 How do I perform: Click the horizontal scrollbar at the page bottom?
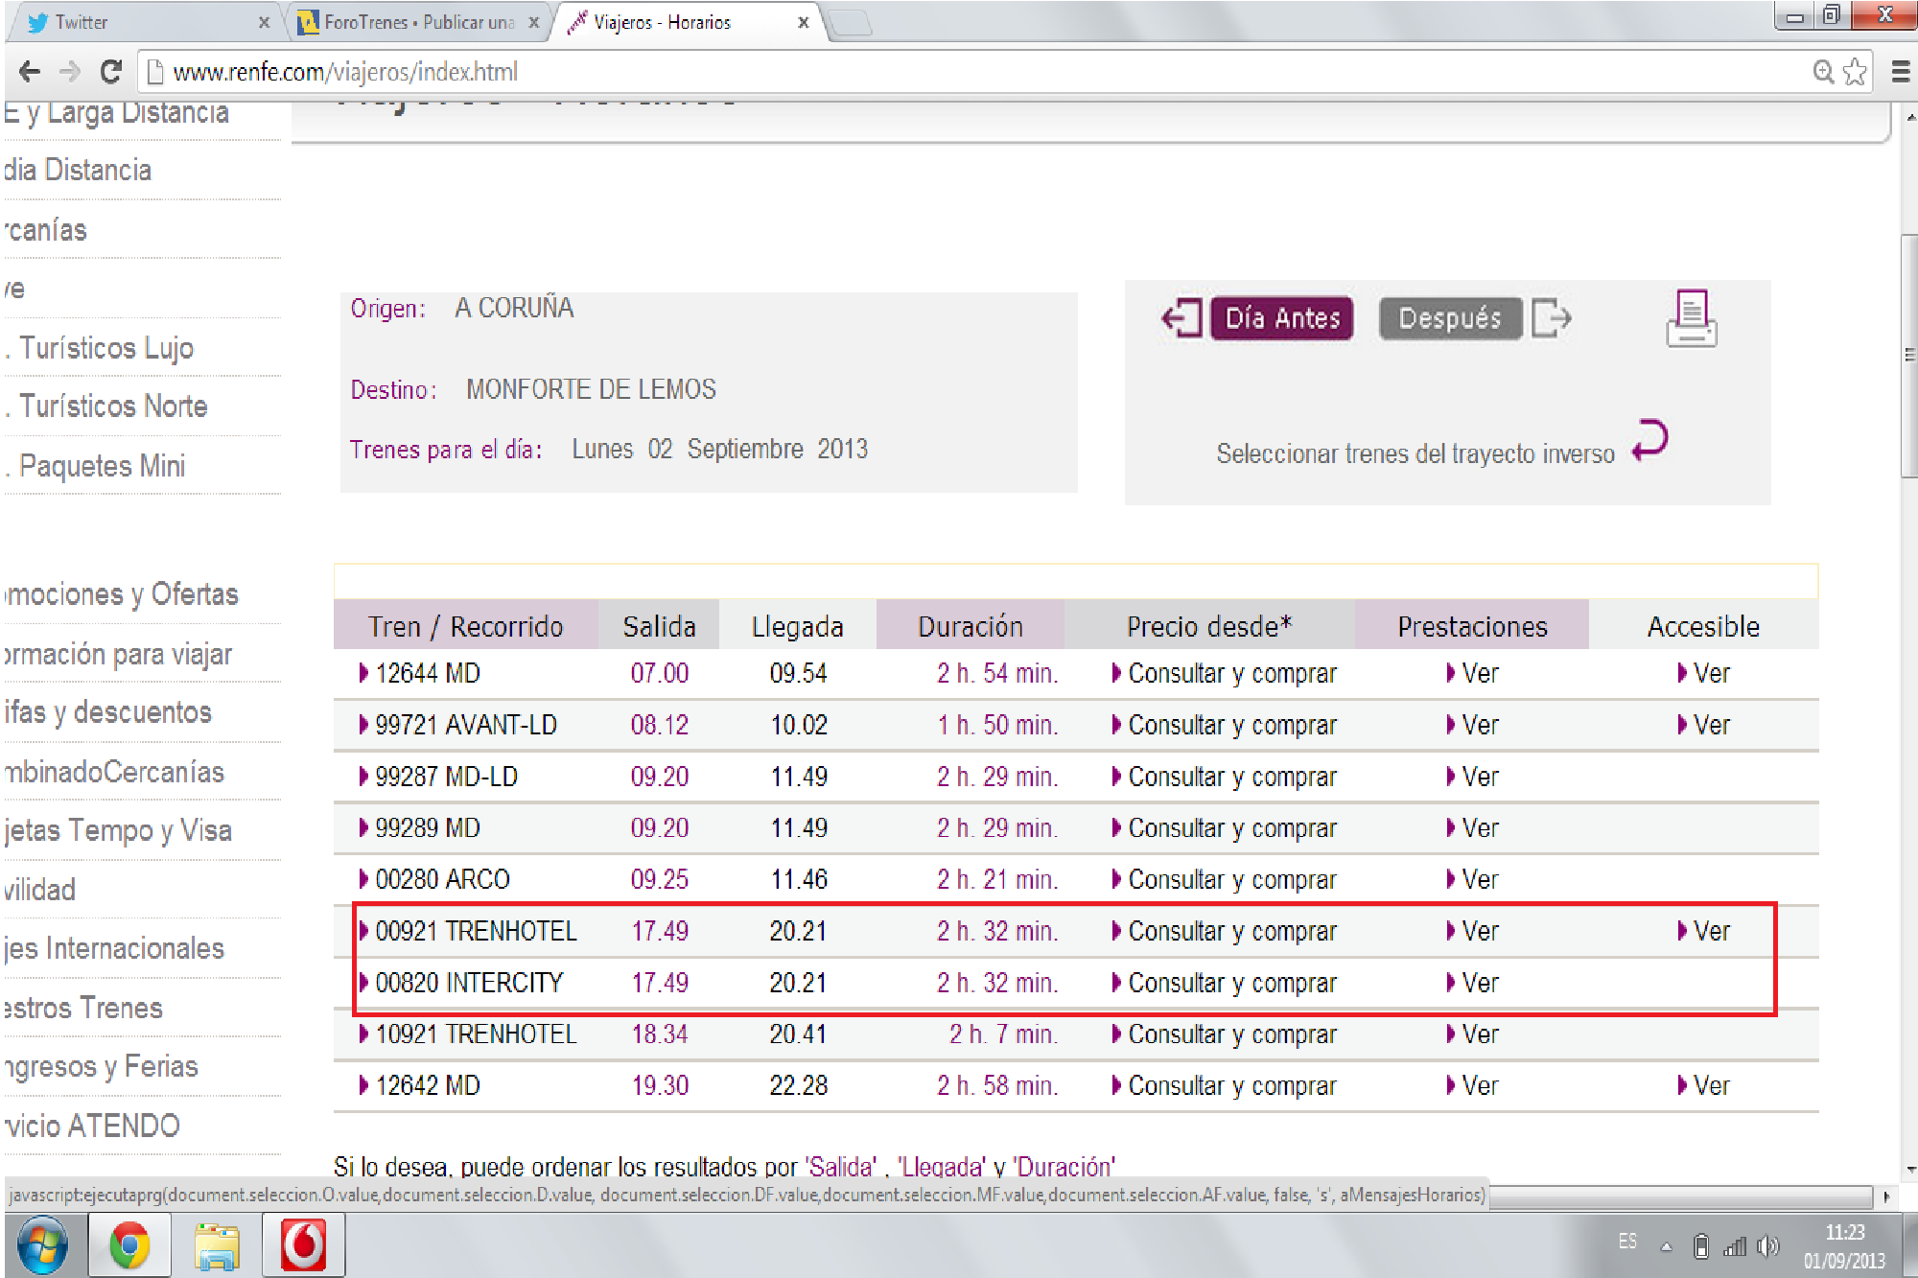(x=1679, y=1197)
